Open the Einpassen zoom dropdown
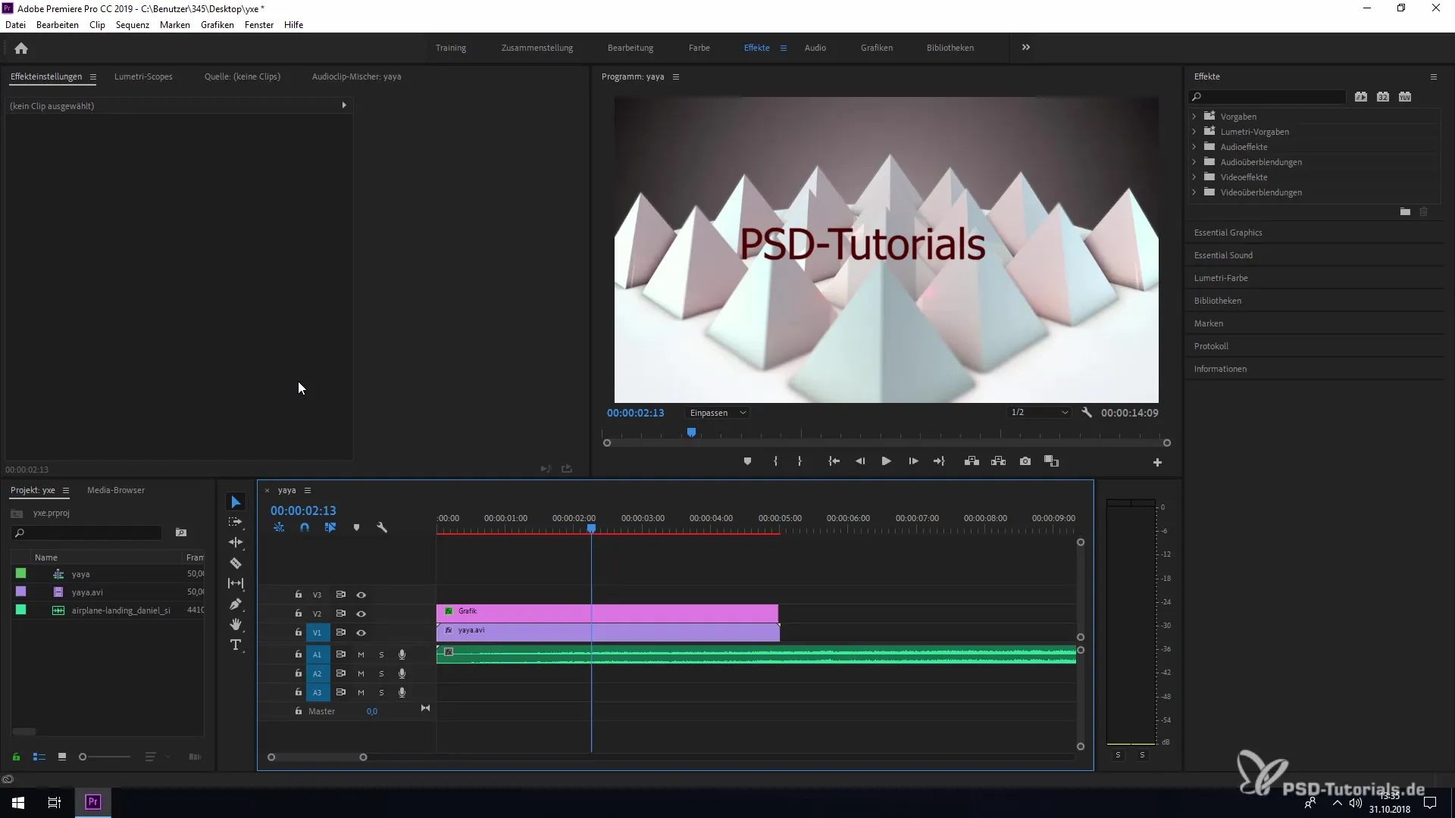1455x818 pixels. tap(718, 413)
